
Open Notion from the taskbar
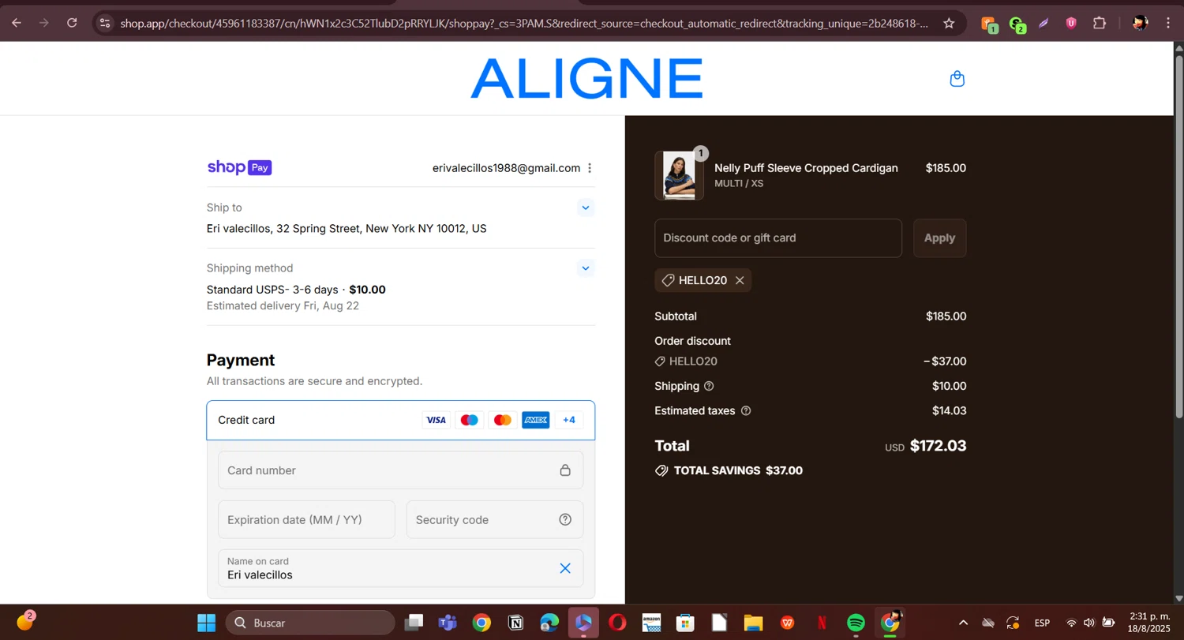(515, 623)
